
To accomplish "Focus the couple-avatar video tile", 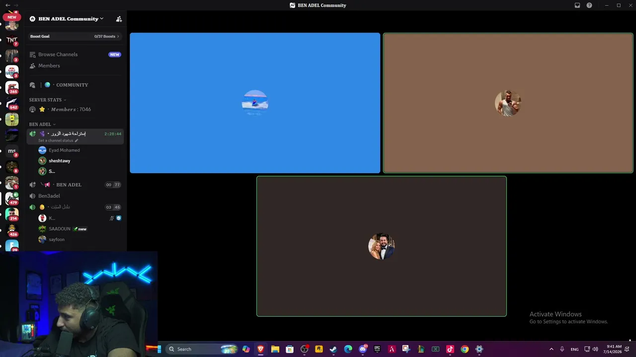I will coord(382,246).
